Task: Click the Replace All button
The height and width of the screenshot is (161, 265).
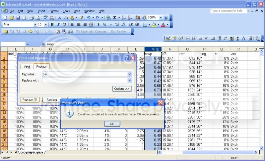Action: click(30, 100)
